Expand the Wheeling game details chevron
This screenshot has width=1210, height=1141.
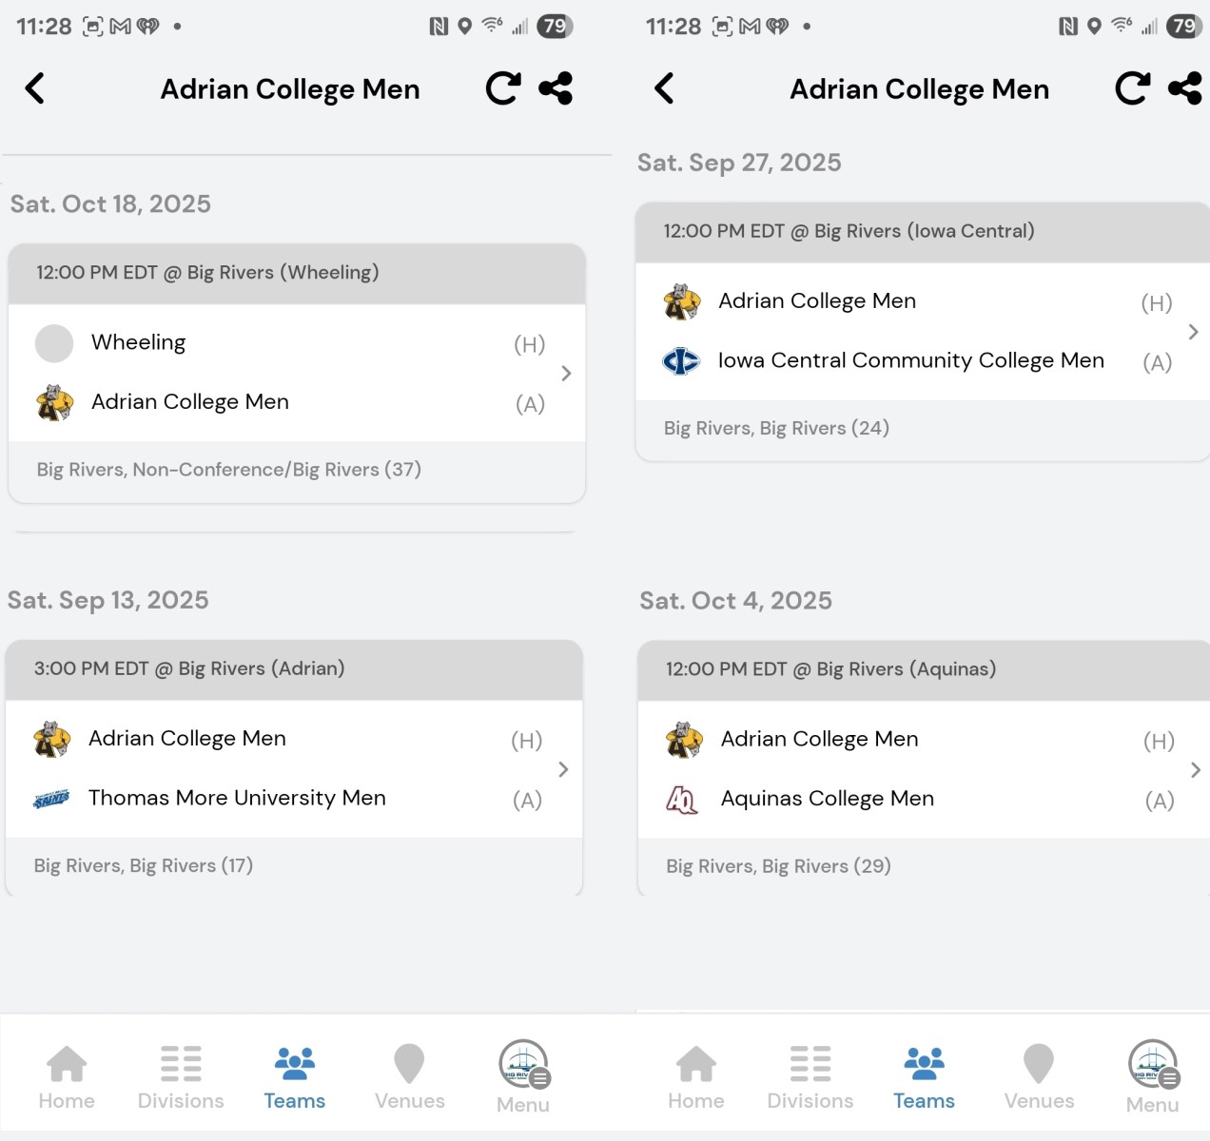(566, 374)
